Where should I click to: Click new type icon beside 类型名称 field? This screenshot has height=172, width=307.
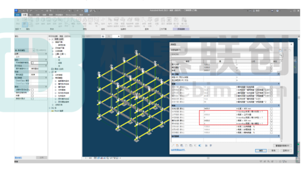(281, 50)
